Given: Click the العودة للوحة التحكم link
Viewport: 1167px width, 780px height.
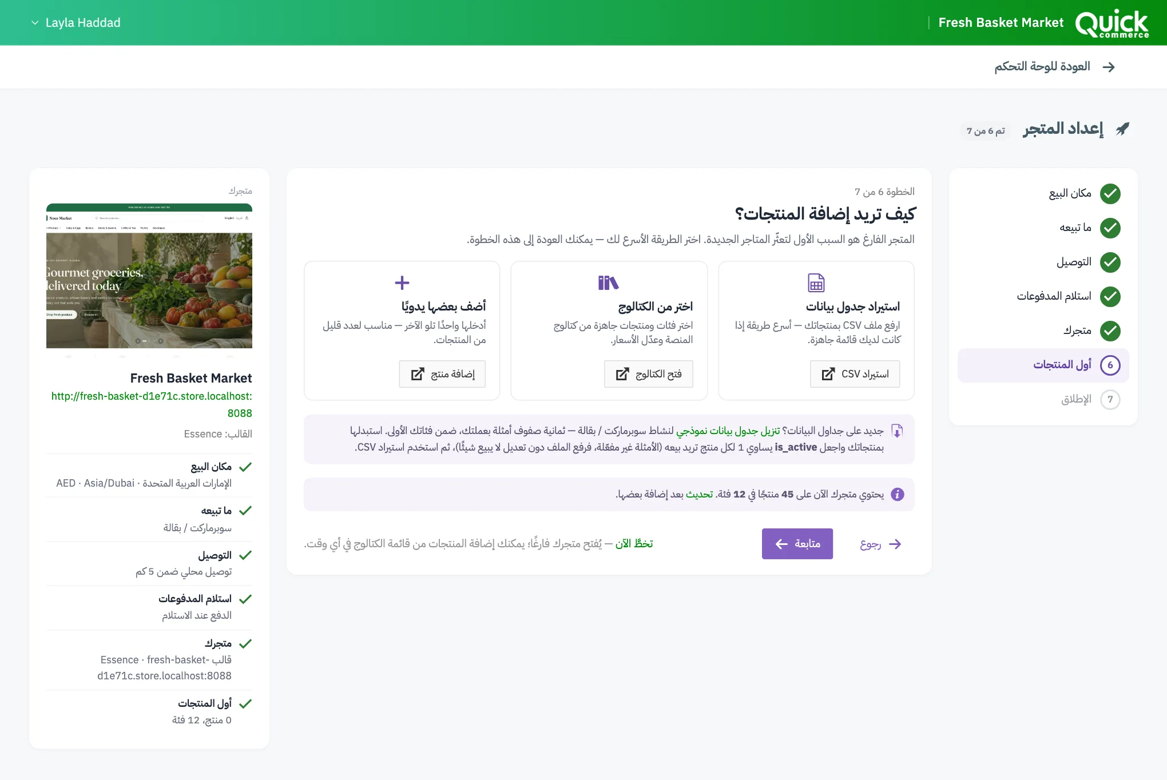Looking at the screenshot, I should [x=1042, y=67].
